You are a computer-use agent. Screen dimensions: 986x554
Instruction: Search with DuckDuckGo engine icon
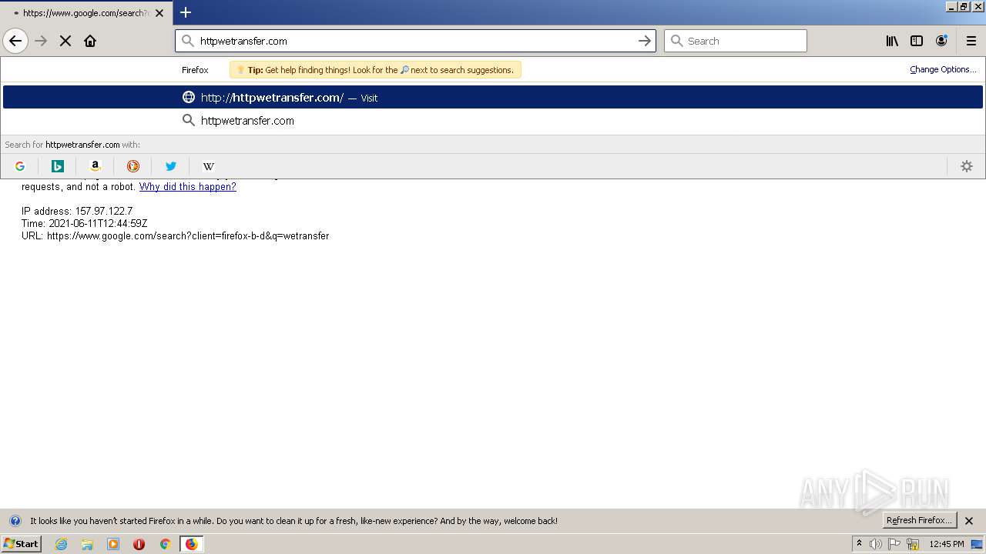[x=133, y=166]
